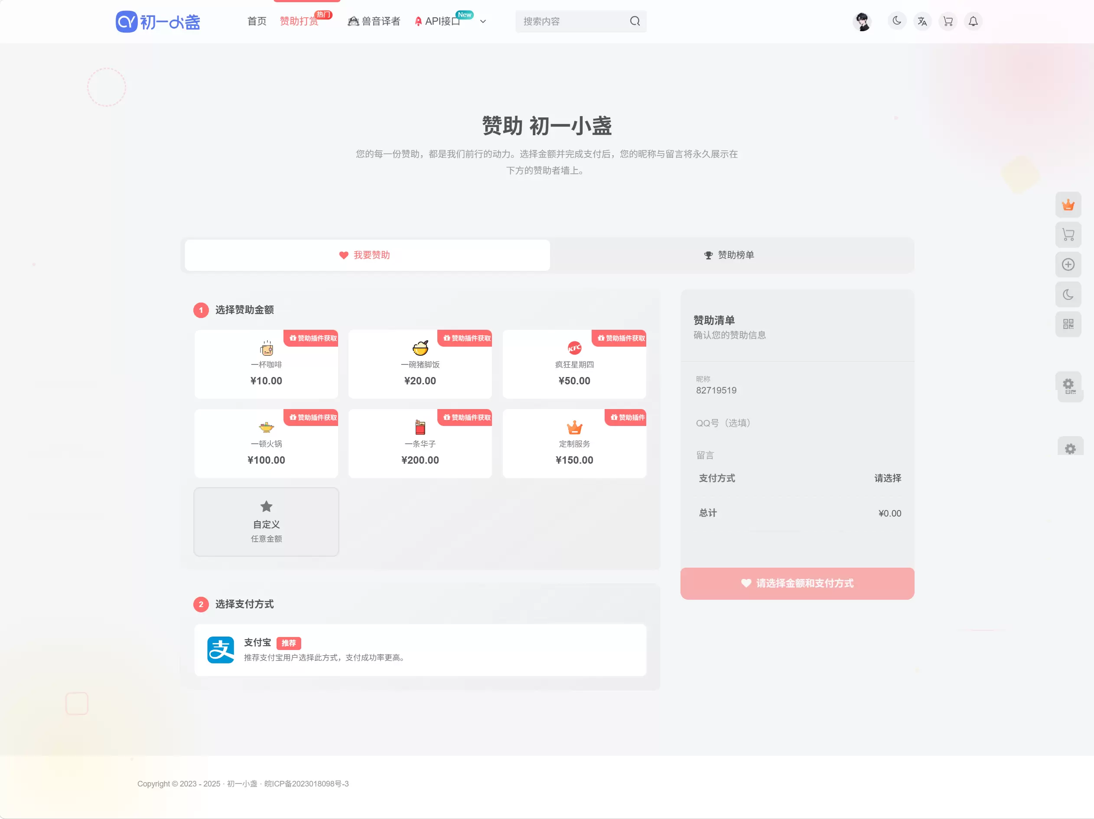This screenshot has height=819, width=1094.
Task: Choose the 一杯咖啡 ¥10.00 amount card
Action: (x=266, y=364)
